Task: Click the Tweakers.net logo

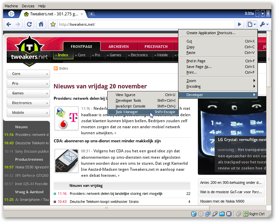Action: click(30, 51)
